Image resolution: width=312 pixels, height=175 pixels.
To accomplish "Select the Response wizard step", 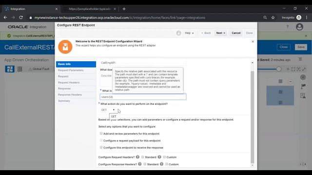I will point(76,88).
